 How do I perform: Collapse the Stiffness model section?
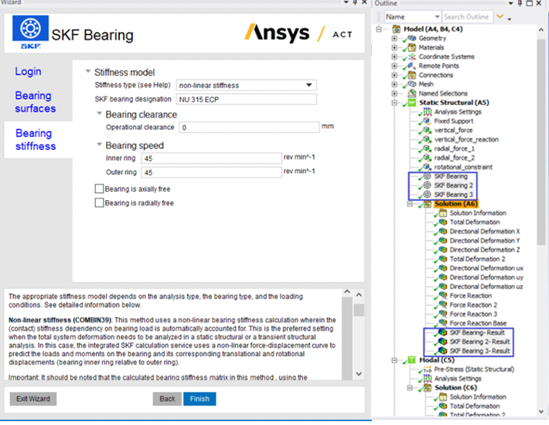(88, 71)
